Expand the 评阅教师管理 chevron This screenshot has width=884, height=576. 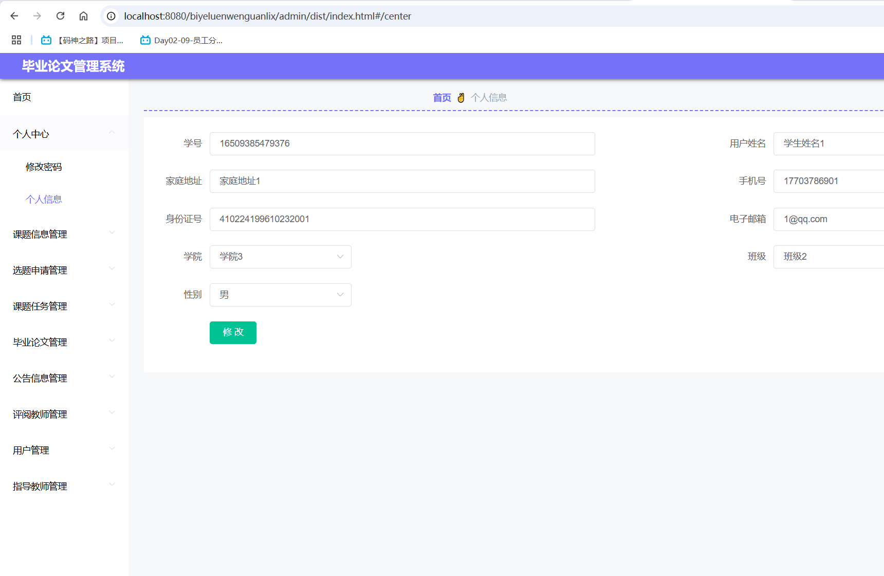point(112,413)
